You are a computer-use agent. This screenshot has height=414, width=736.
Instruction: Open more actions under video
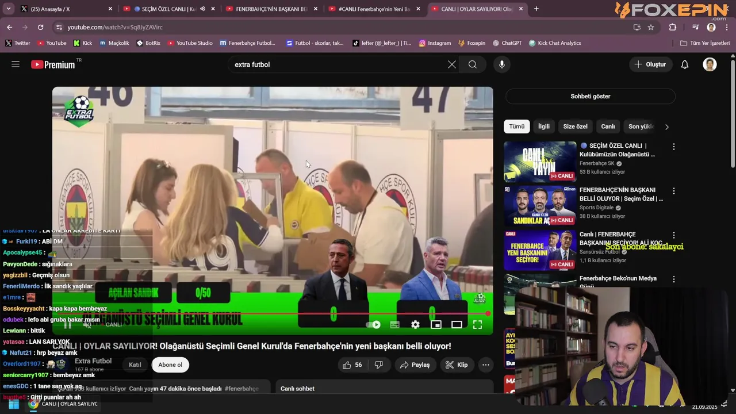click(x=486, y=365)
